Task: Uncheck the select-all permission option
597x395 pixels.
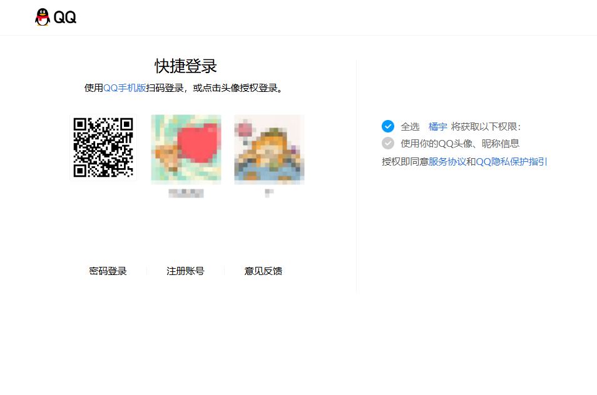Action: [388, 126]
